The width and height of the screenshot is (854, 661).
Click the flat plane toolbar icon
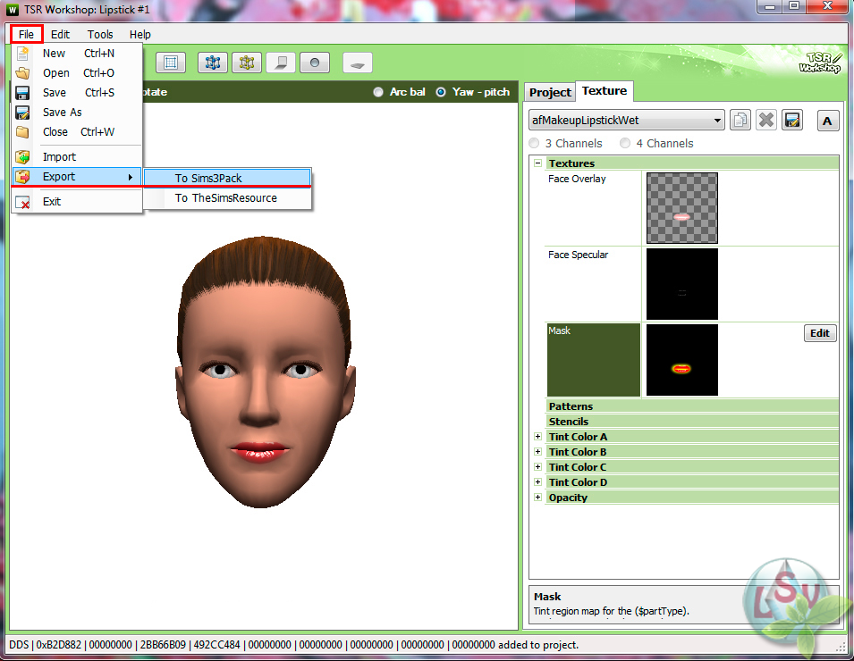pyautogui.click(x=358, y=63)
